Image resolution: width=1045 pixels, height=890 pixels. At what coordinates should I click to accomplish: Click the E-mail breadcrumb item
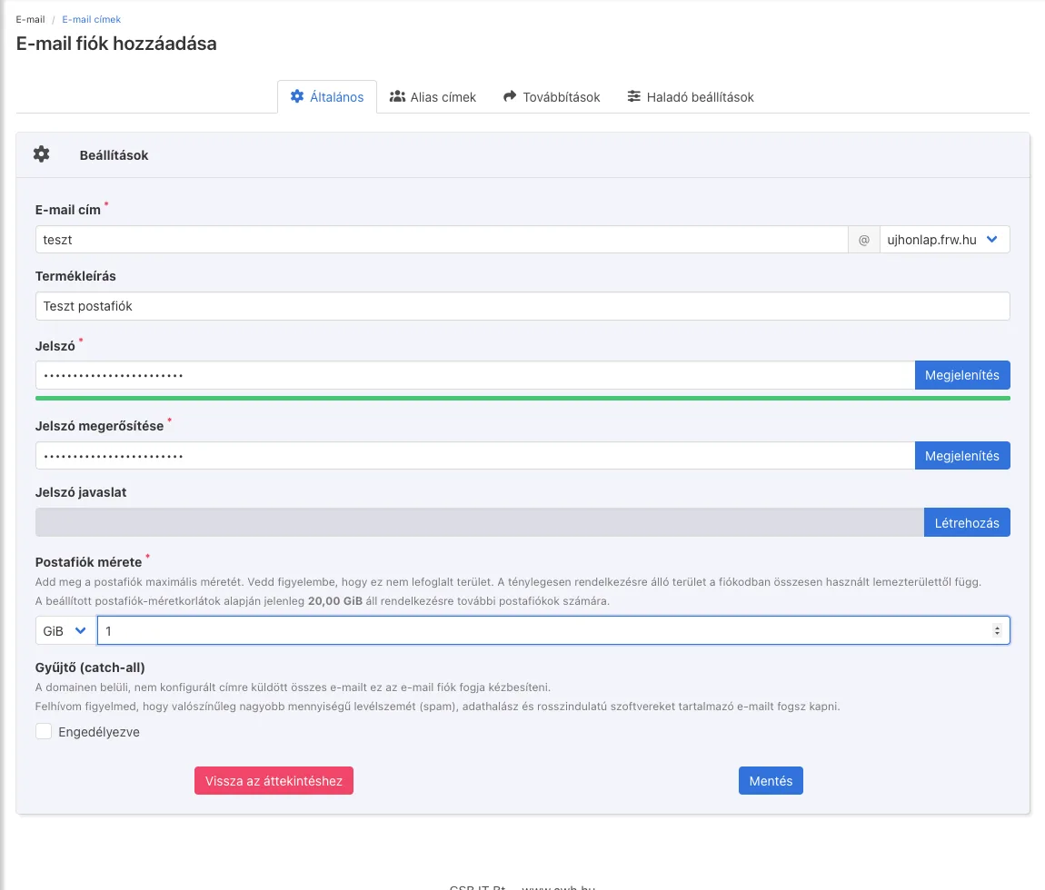31,19
